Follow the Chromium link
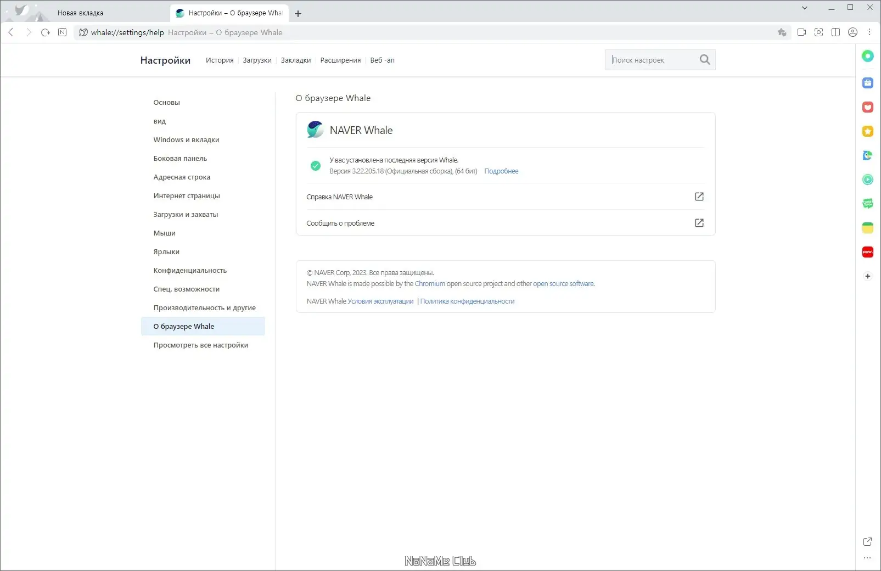881x571 pixels. point(430,284)
